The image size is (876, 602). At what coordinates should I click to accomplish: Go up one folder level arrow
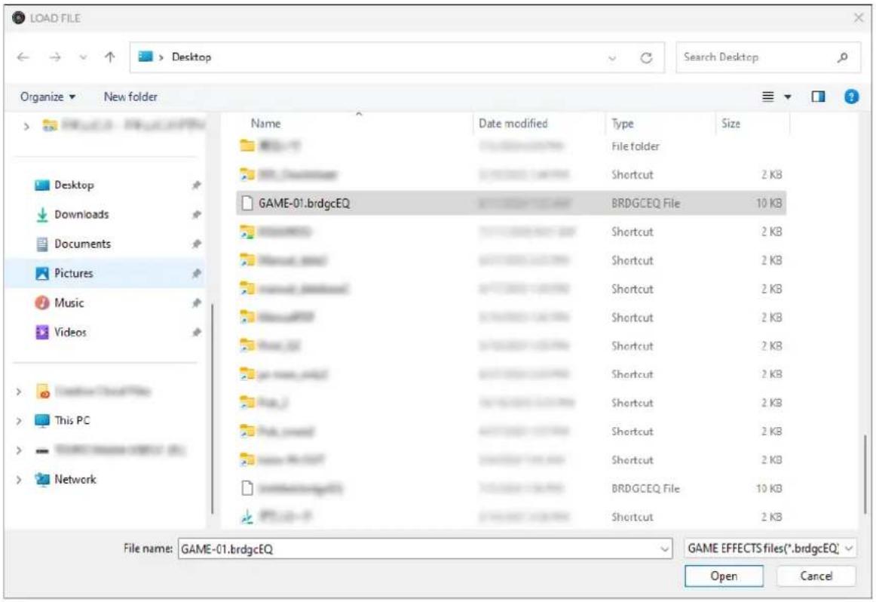[109, 57]
